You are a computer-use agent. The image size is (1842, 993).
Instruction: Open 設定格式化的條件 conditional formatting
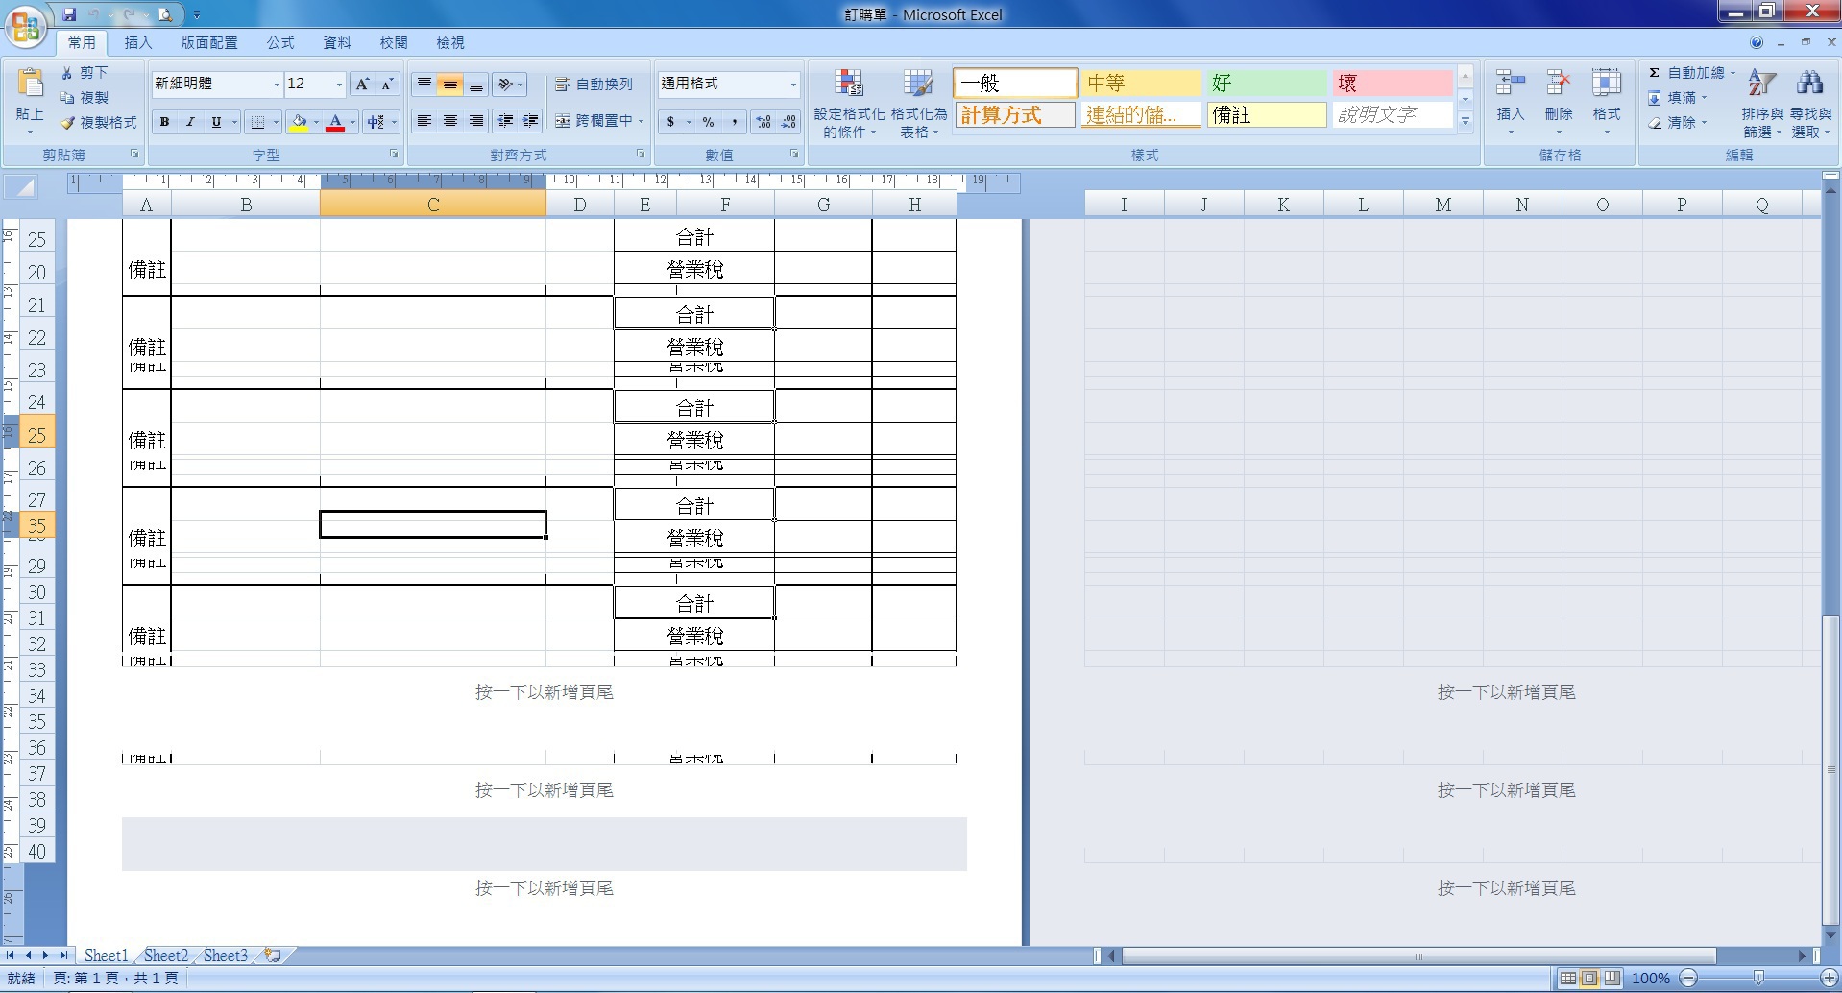849,104
